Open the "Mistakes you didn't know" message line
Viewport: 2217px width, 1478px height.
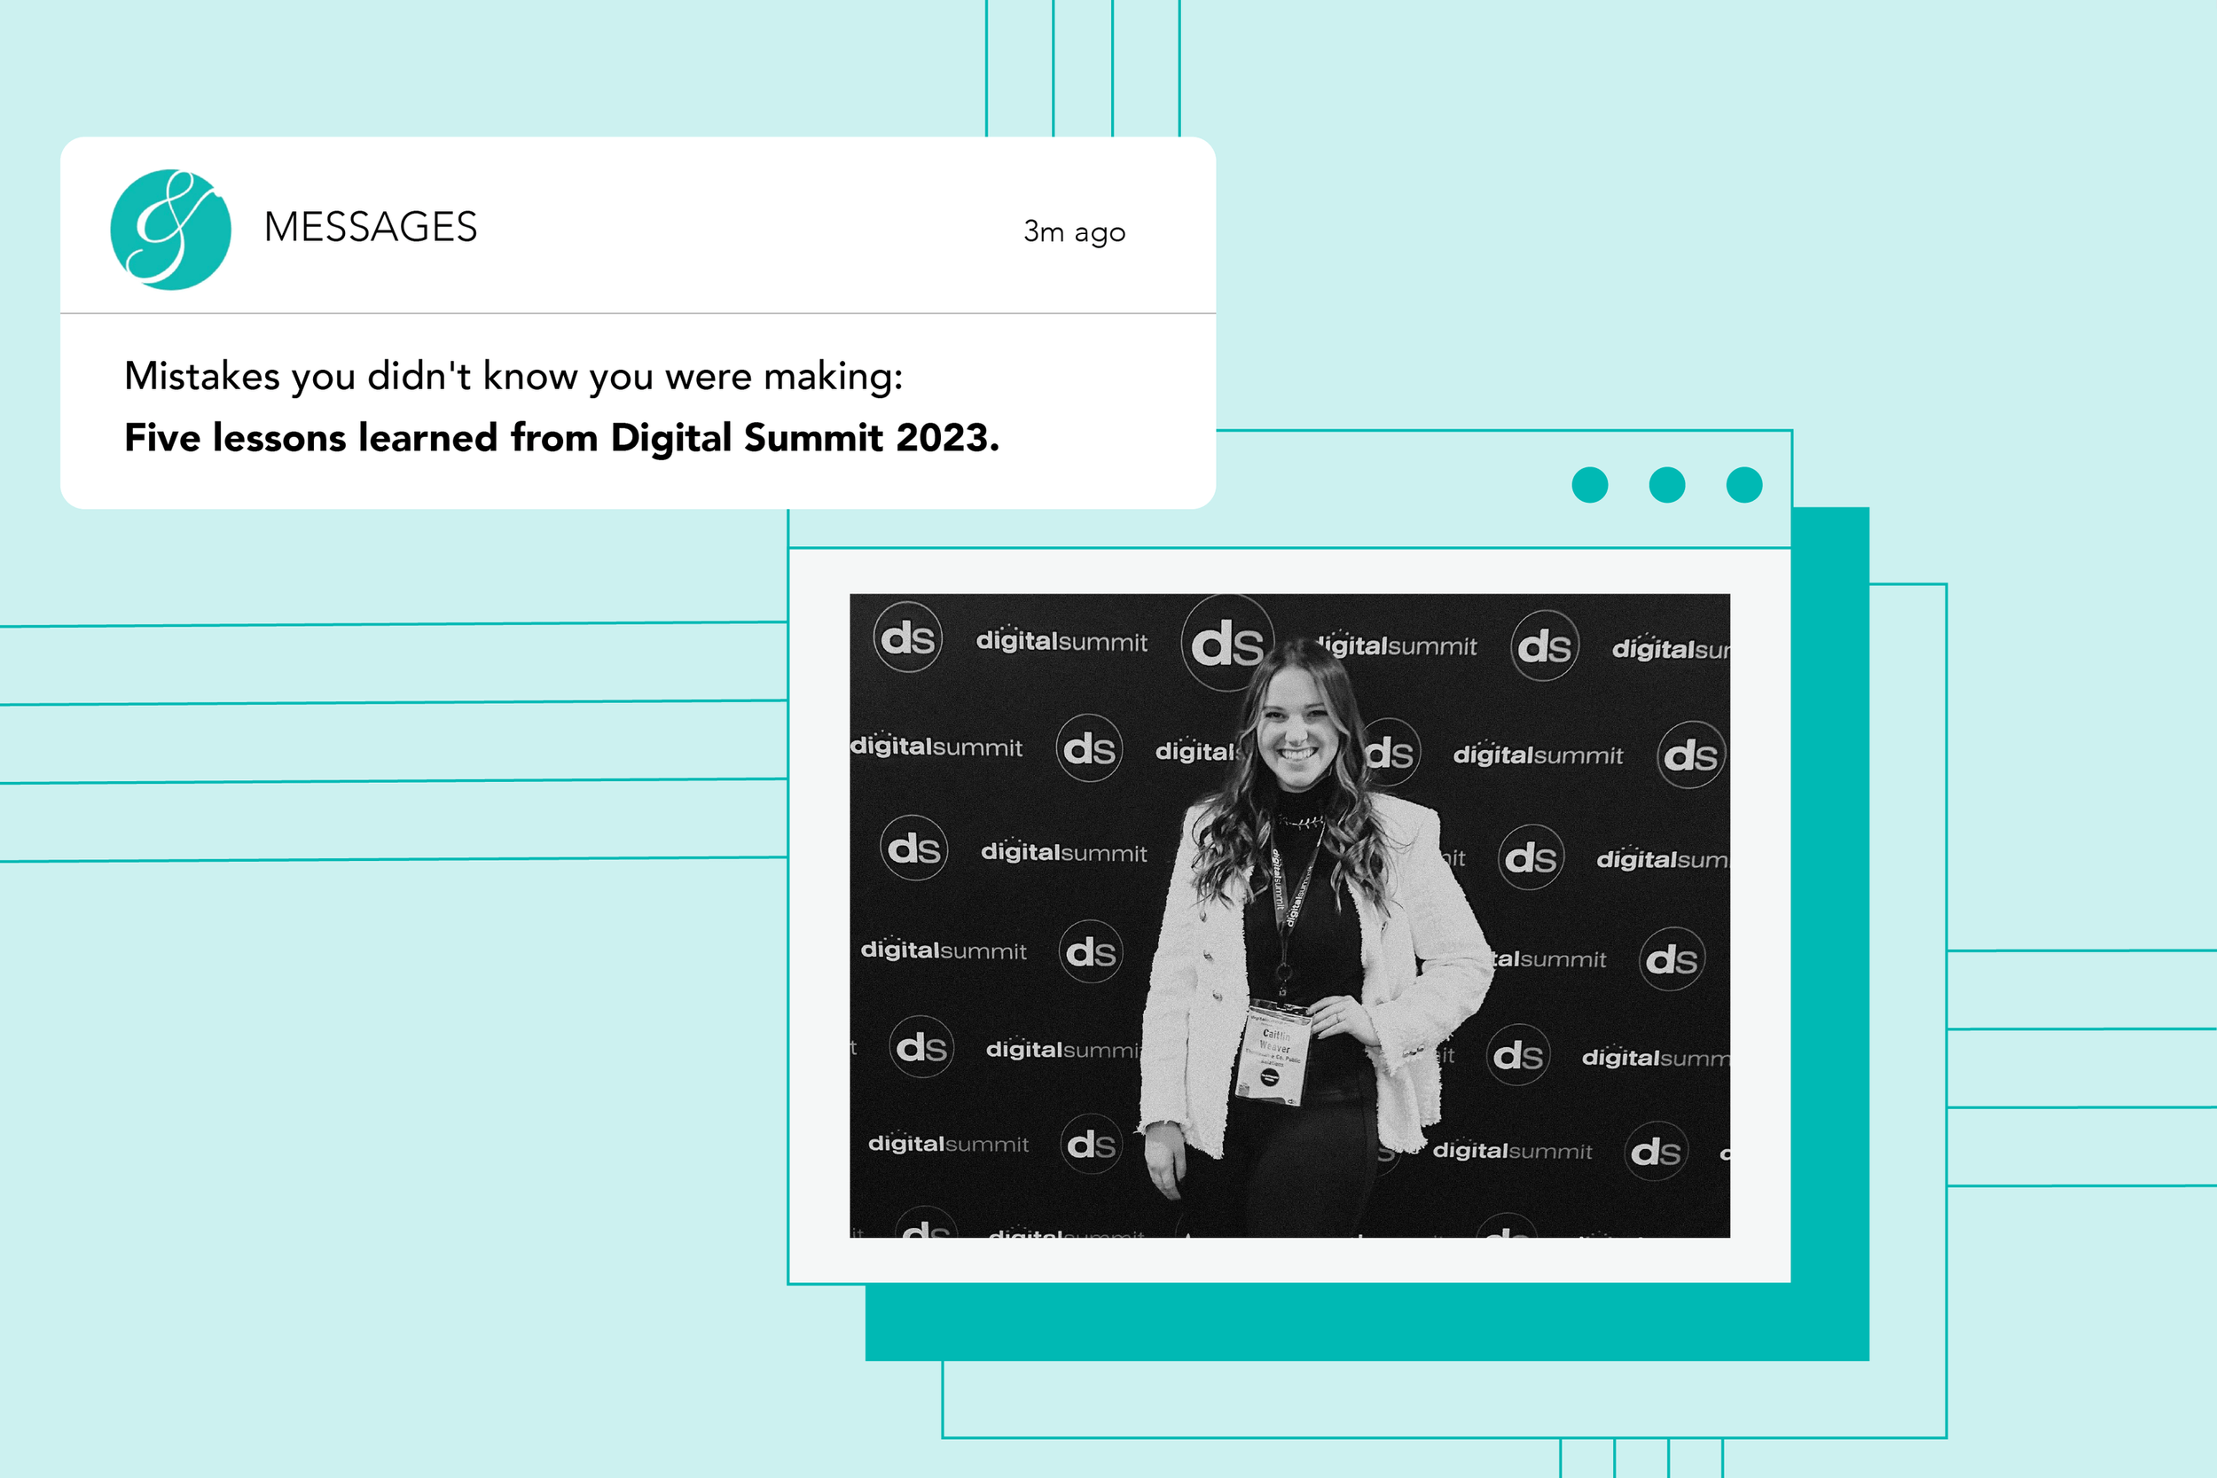click(513, 376)
